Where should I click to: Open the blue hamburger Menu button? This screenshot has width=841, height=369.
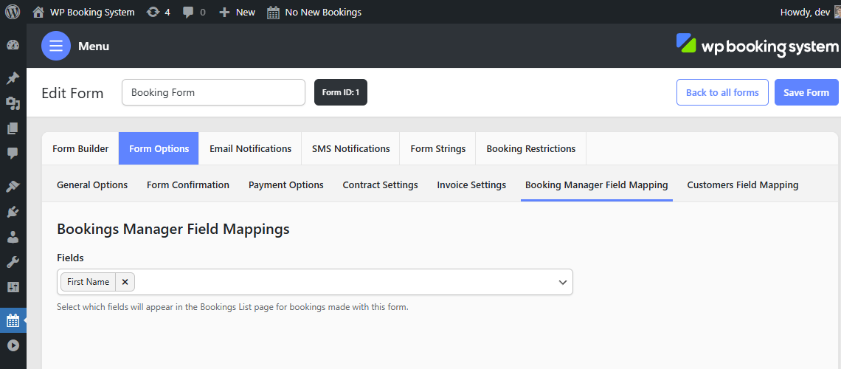point(56,46)
